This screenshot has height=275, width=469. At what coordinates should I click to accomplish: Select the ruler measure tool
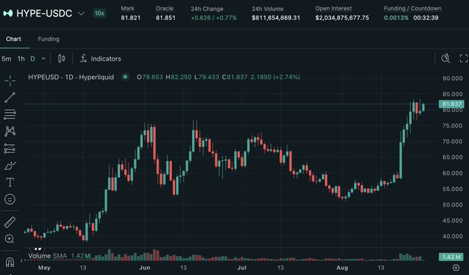10,222
